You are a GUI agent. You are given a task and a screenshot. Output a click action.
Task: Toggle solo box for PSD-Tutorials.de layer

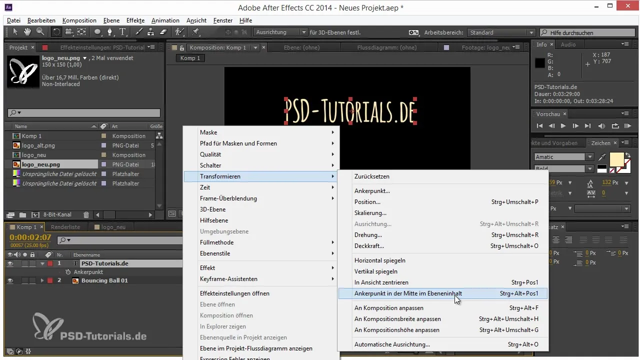[x=25, y=263]
